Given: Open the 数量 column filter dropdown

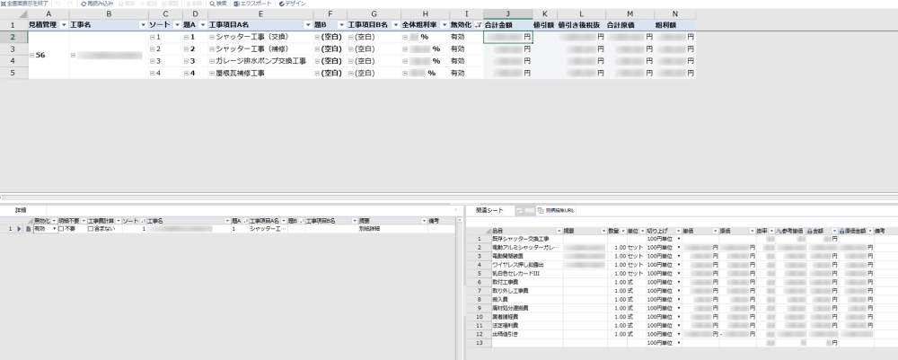Looking at the screenshot, I should (x=623, y=231).
